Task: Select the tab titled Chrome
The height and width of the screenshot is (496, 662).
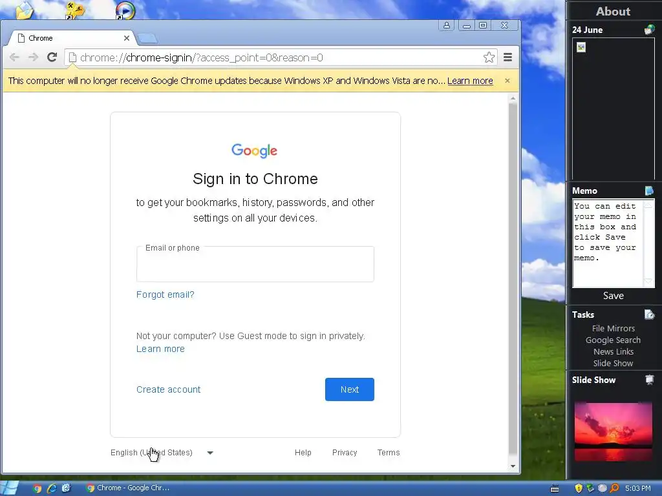Action: tap(72, 38)
